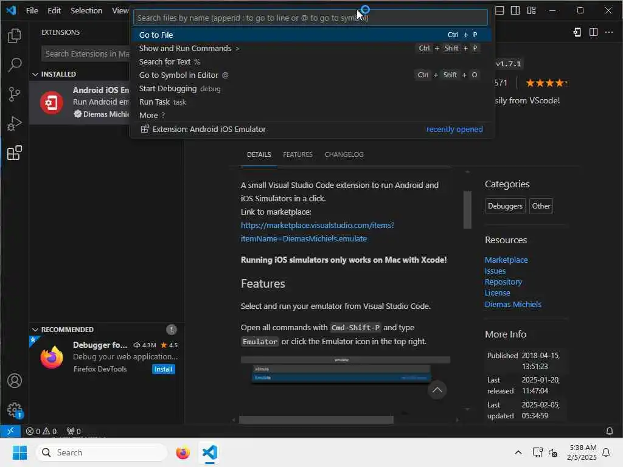The width and height of the screenshot is (623, 467).
Task: Click the emulator demo screenshot thumbnail
Action: 346,370
